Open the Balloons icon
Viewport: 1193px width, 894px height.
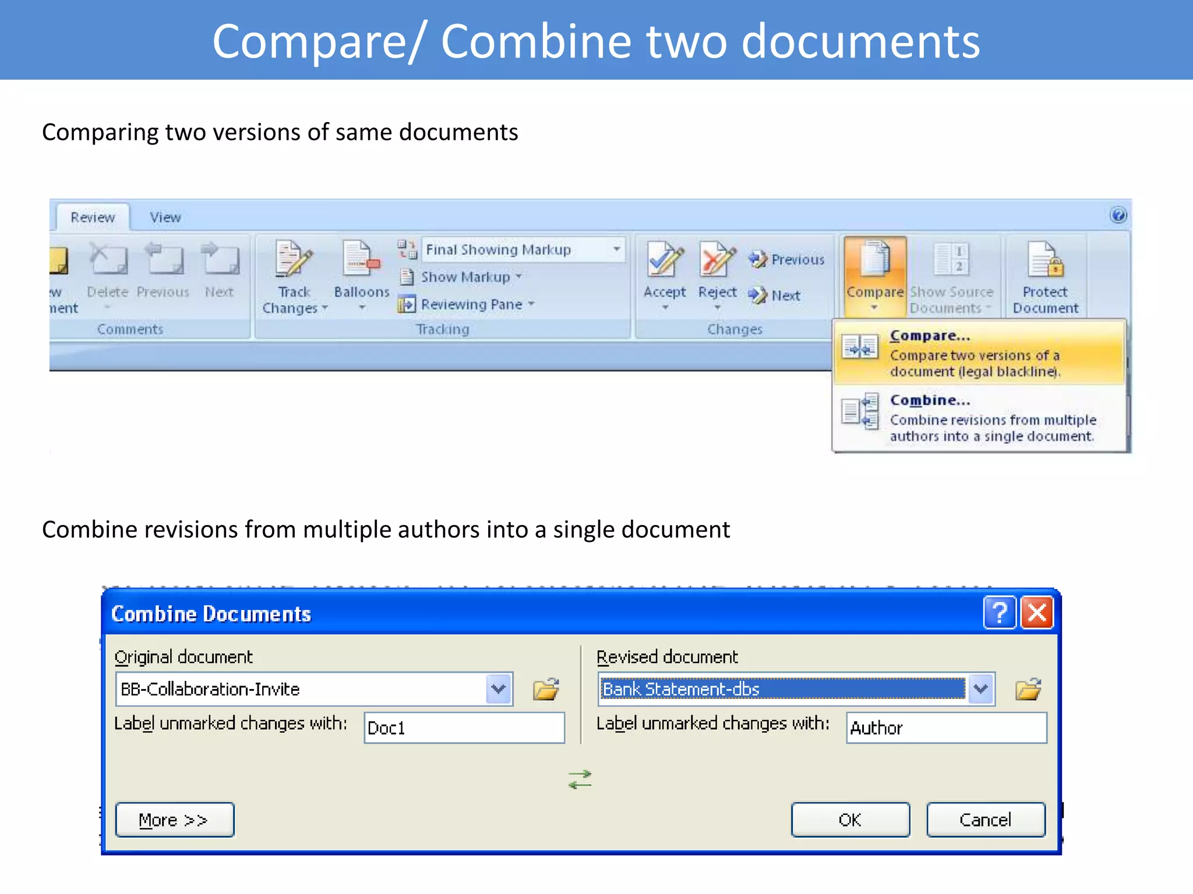pos(361,258)
